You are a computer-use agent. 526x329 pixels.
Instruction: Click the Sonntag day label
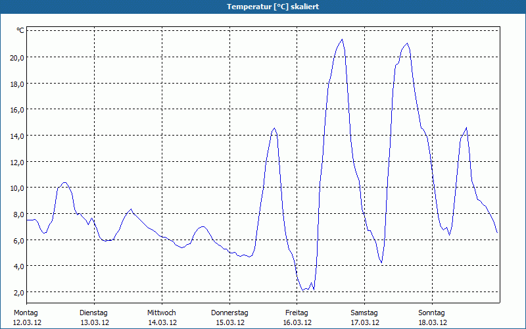(432, 313)
